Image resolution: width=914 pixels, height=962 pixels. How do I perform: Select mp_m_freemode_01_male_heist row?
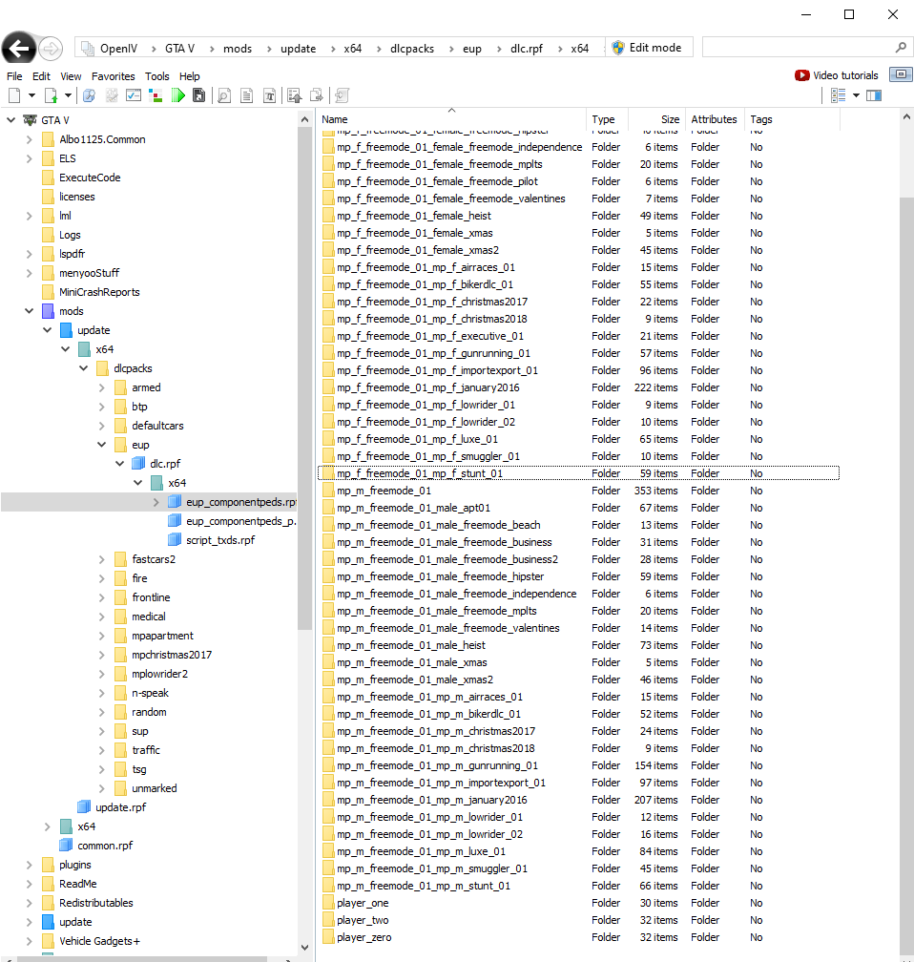[x=578, y=645]
